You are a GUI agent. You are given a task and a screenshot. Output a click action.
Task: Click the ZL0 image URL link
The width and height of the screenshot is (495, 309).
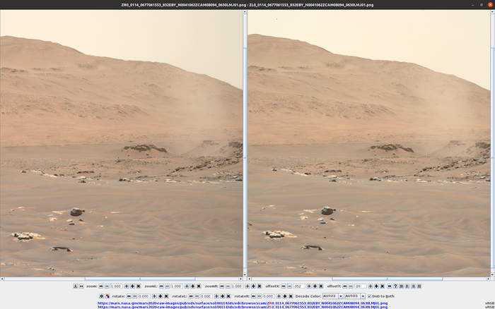pos(242,307)
